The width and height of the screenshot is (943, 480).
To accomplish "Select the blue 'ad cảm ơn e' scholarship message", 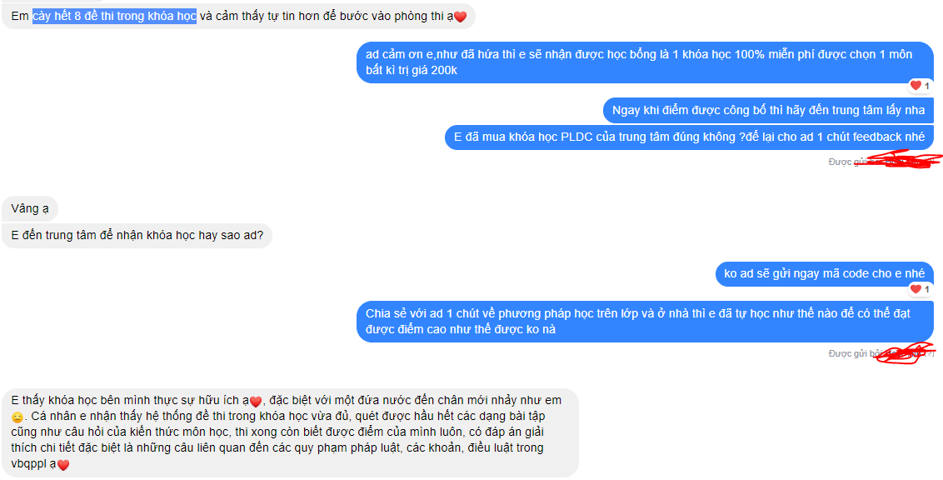I will [x=645, y=62].
